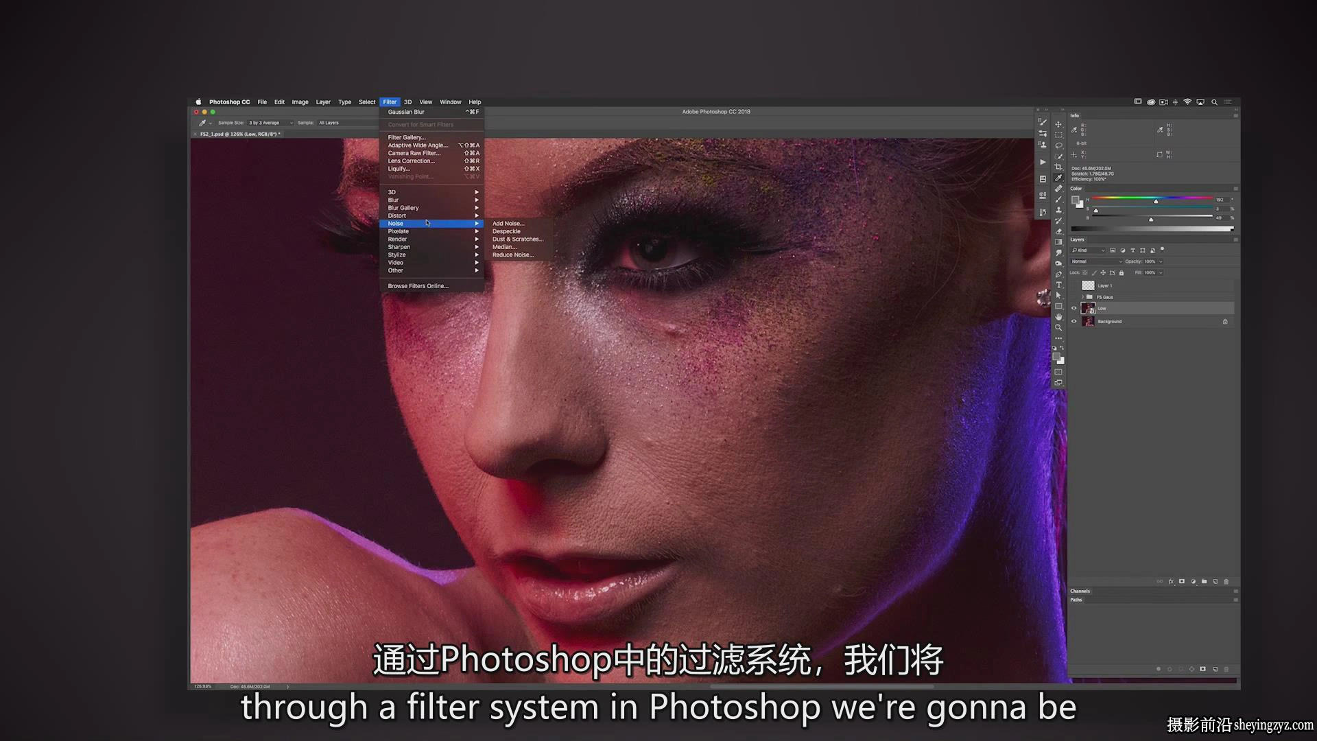1317x741 pixels.
Task: Toggle lock image pixels
Action: pos(1094,273)
